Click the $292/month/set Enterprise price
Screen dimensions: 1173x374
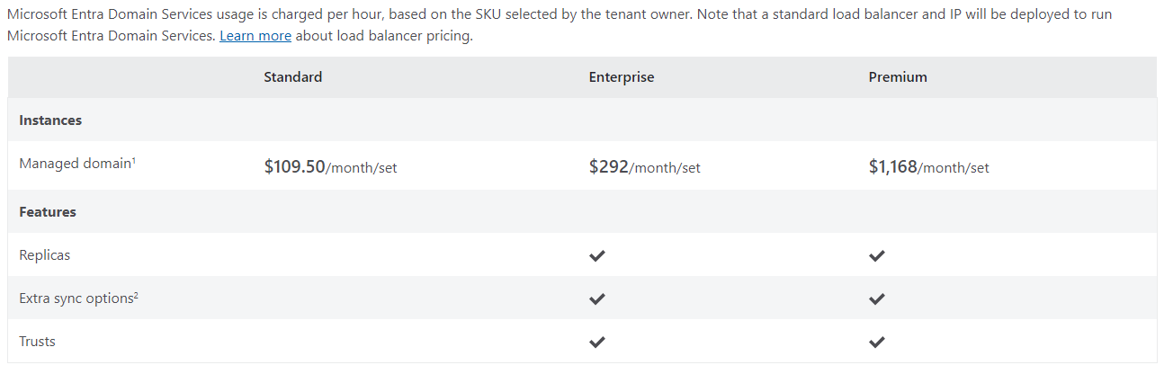click(645, 166)
